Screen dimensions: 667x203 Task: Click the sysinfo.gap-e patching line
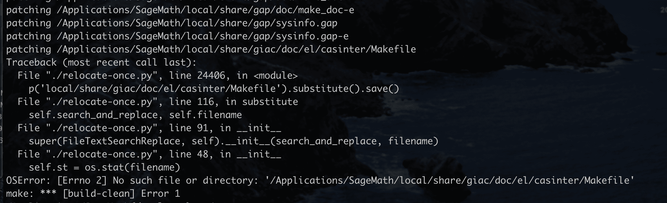coord(177,36)
